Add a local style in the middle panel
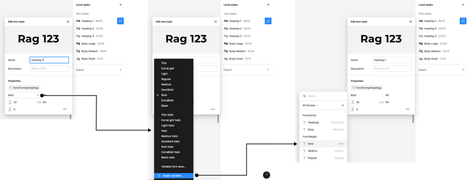 [x=268, y=5]
